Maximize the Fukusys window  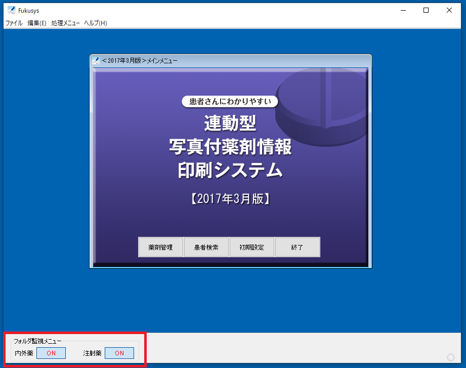(x=426, y=10)
